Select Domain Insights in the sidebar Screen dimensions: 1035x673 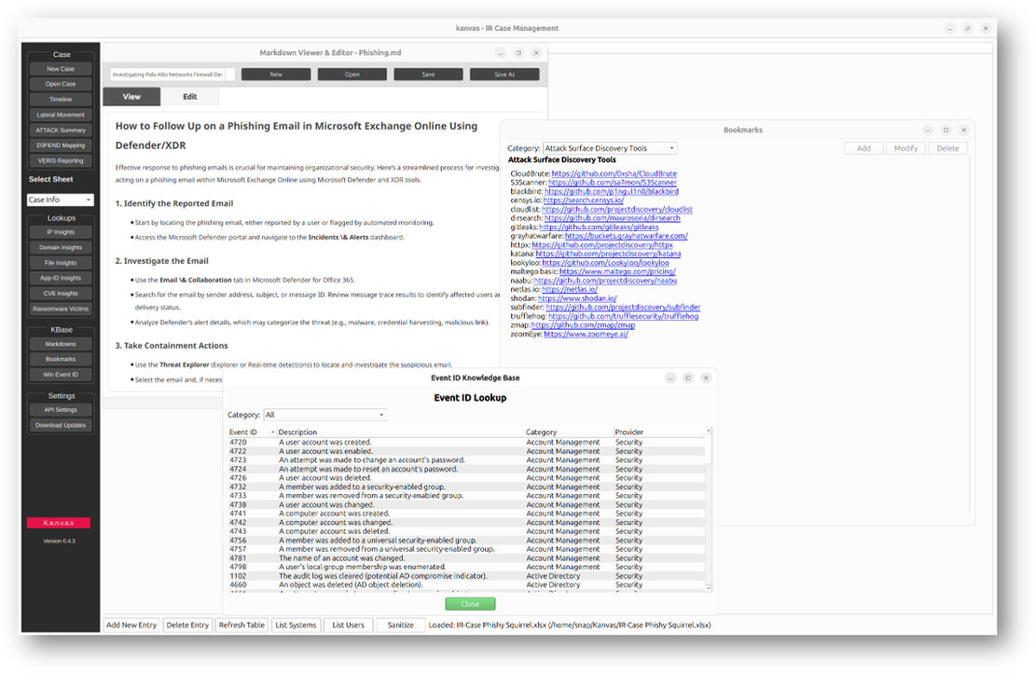coord(60,247)
